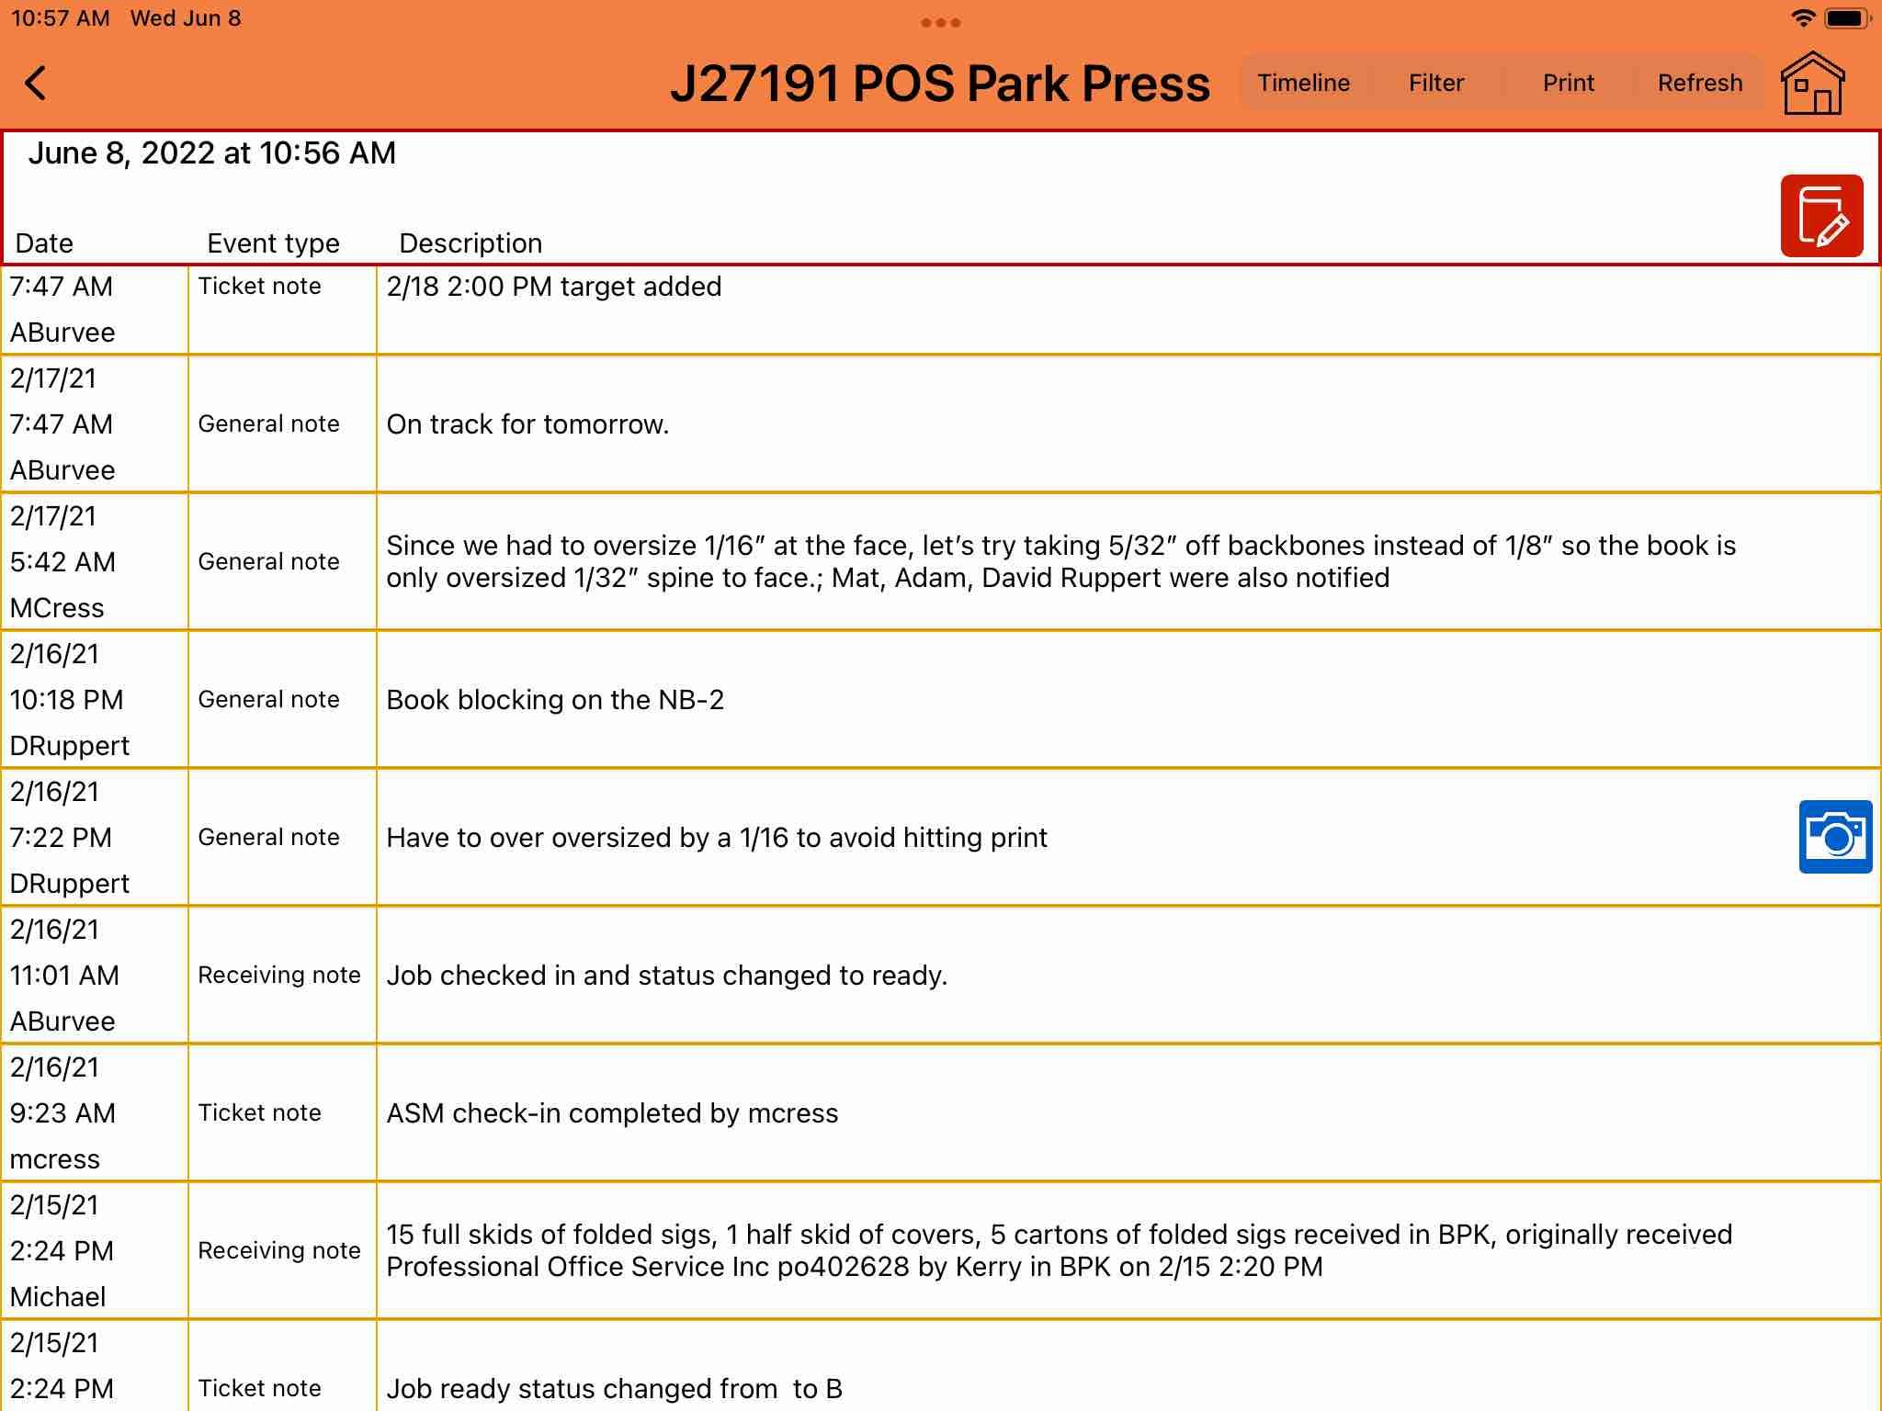Open the red add-note edit icon
This screenshot has width=1882, height=1411.
click(x=1821, y=216)
